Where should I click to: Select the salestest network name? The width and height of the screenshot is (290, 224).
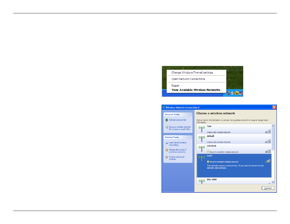(x=211, y=146)
